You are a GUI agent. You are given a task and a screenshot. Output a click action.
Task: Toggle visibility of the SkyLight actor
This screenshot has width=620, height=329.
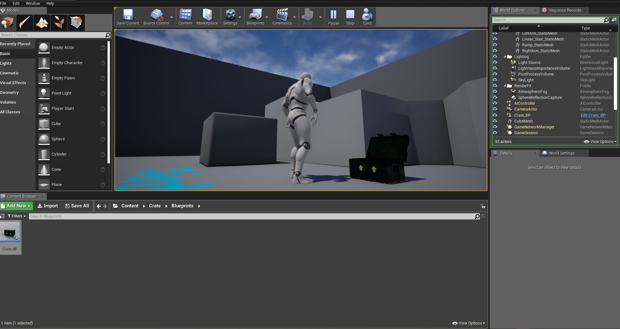click(495, 80)
